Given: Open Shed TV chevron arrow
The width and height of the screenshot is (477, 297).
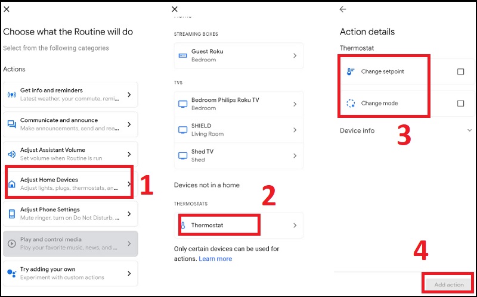Looking at the screenshot, I should [x=295, y=155].
